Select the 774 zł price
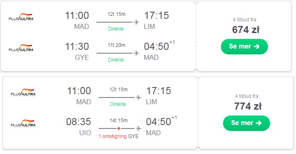 [x=248, y=106]
